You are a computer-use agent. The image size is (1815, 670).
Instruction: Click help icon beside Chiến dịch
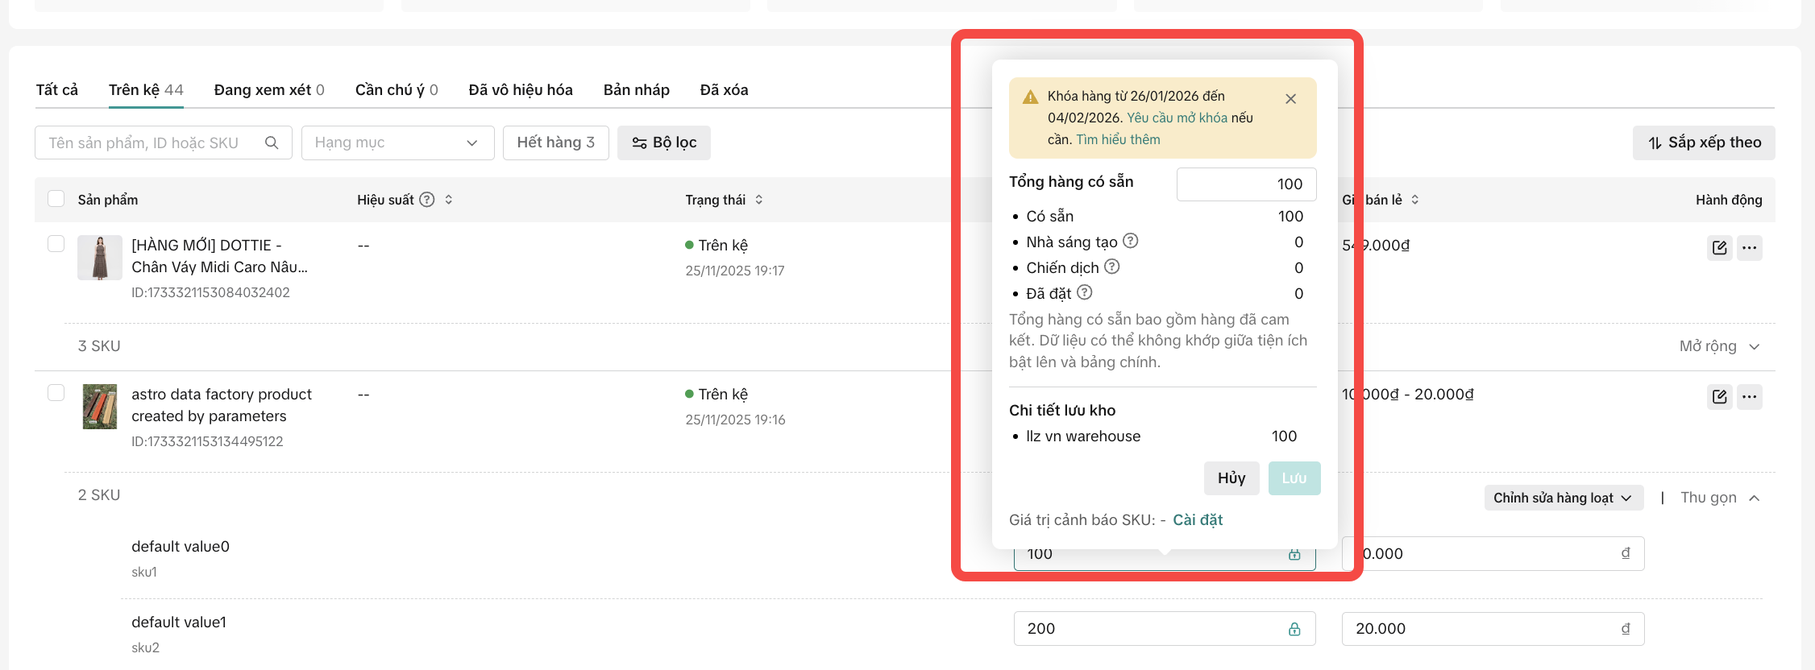coord(1112,267)
